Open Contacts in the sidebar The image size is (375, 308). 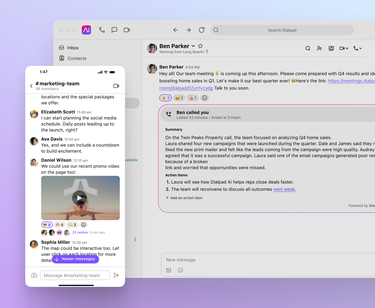77,58
